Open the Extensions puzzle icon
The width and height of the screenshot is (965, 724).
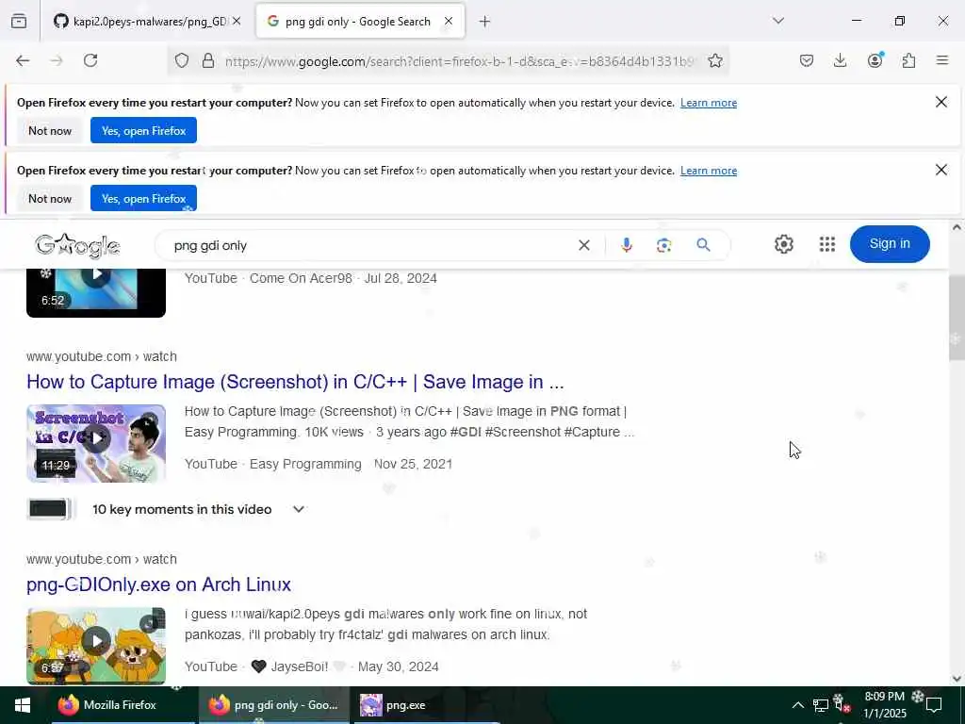click(x=908, y=60)
